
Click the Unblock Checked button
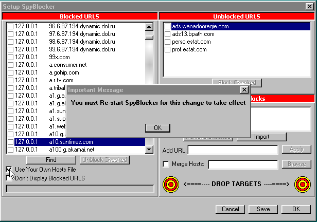pos(105,160)
